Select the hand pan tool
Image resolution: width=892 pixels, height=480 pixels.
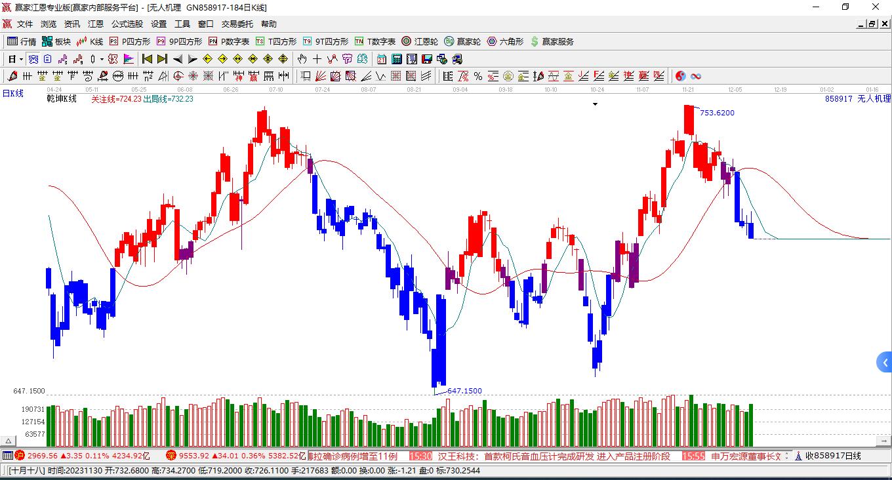302,59
